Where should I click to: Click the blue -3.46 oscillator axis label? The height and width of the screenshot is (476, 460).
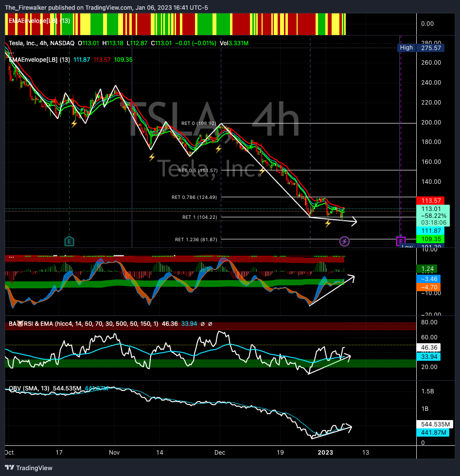[428, 279]
